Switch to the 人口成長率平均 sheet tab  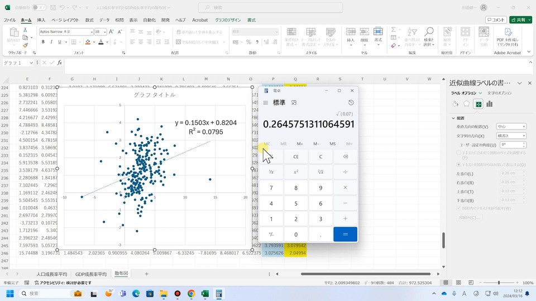[x=51, y=274]
